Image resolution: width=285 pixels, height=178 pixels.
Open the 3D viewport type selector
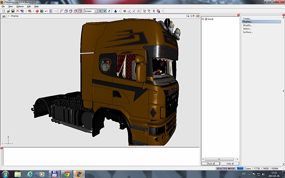4,16
